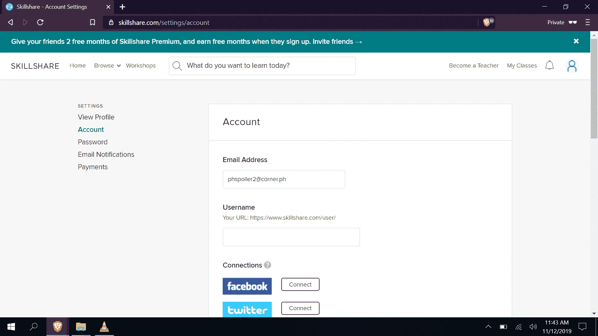Show hidden system tray icons
Image resolution: width=598 pixels, height=336 pixels.
[x=488, y=327]
